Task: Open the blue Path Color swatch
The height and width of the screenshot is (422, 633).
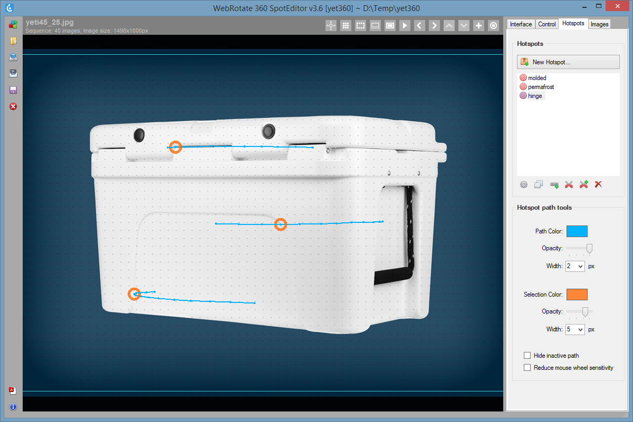Action: click(x=577, y=231)
